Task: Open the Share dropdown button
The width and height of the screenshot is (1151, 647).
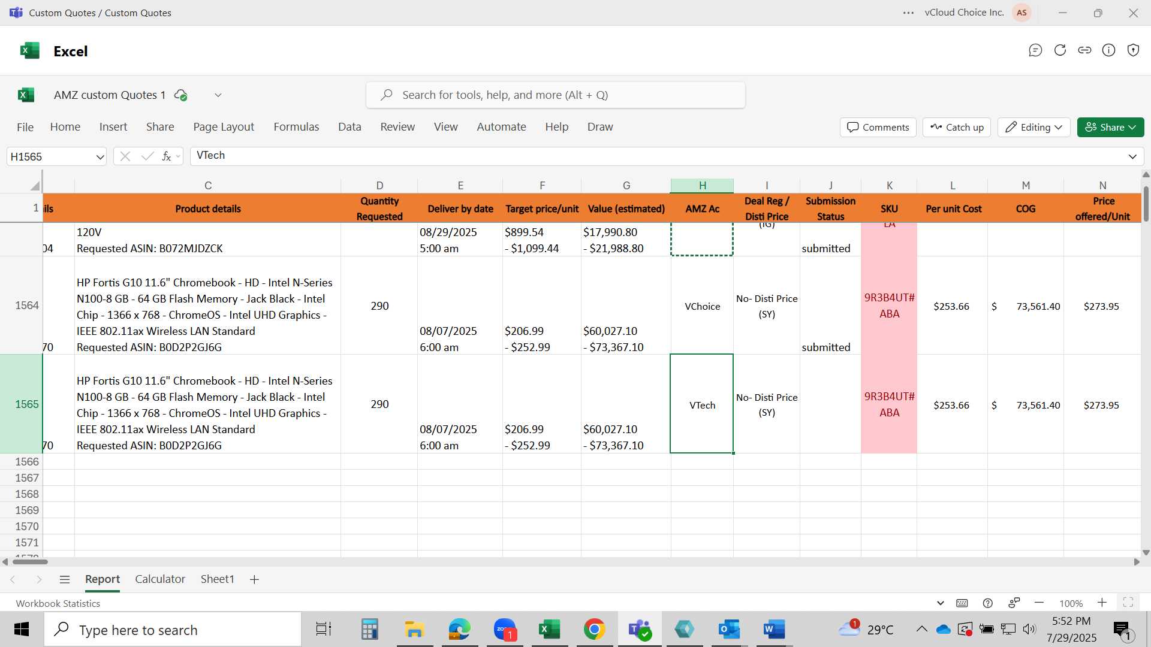Action: click(x=1110, y=127)
